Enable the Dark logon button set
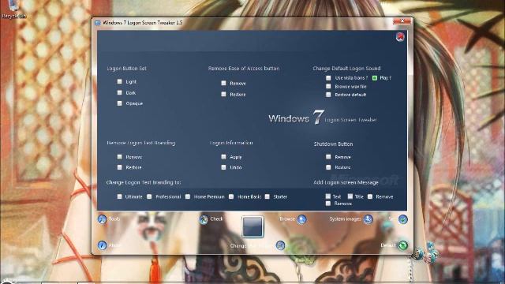This screenshot has height=284, width=505. click(x=119, y=92)
